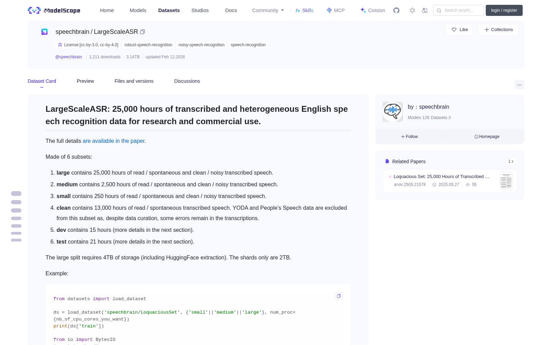The image size is (552, 345).
Task: Open the Skills section
Action: [304, 10]
